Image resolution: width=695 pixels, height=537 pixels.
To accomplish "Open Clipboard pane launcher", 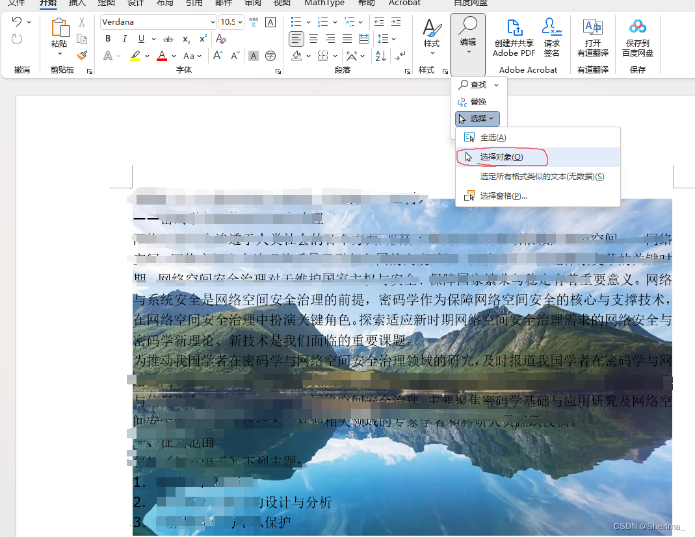I will 90,71.
